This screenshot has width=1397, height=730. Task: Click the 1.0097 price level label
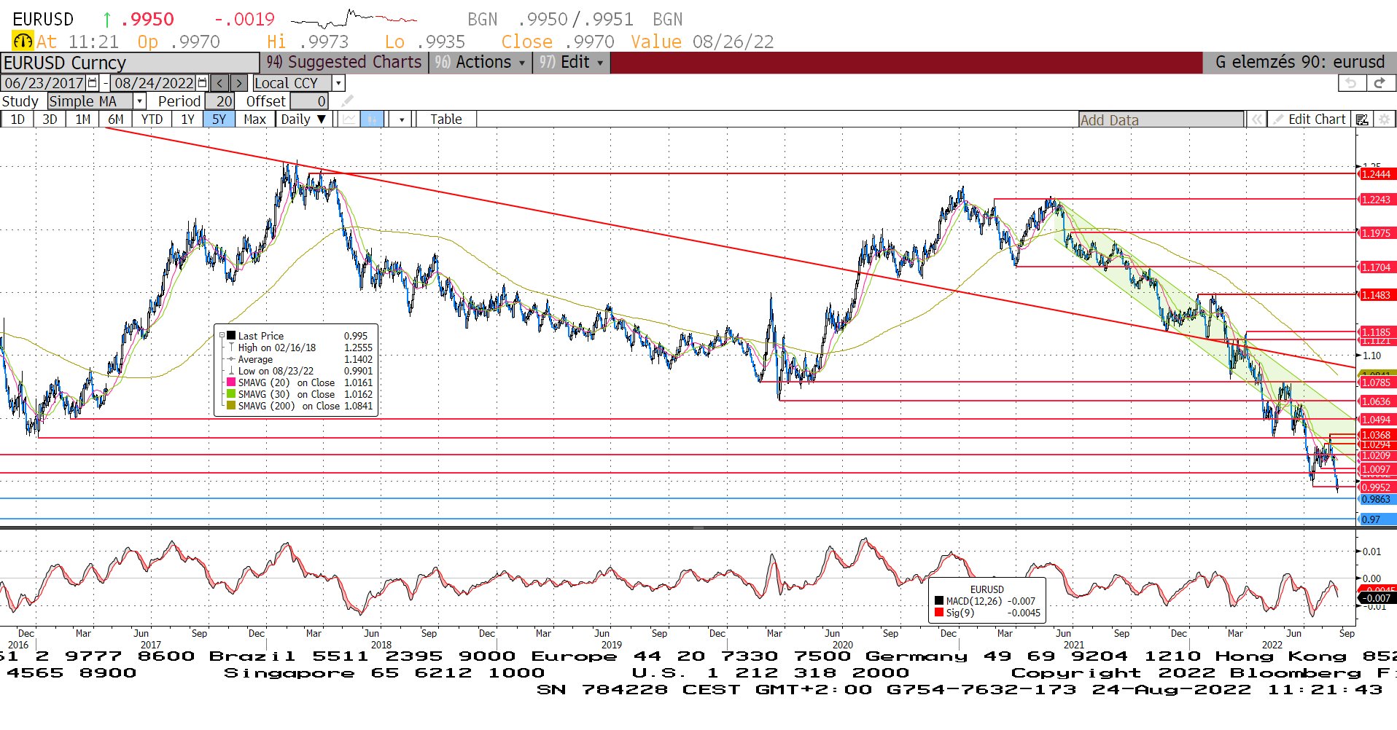1377,469
